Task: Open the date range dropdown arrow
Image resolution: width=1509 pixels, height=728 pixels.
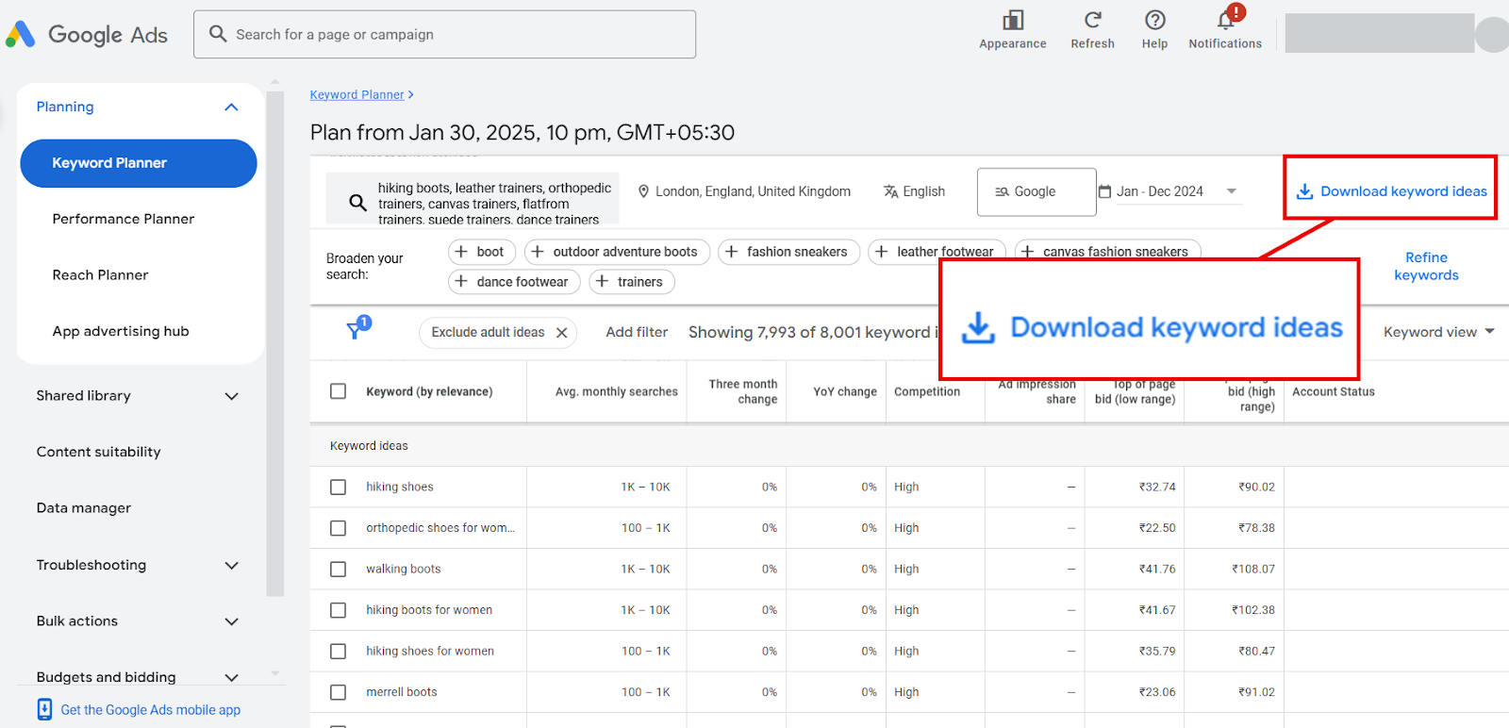Action: pyautogui.click(x=1232, y=191)
